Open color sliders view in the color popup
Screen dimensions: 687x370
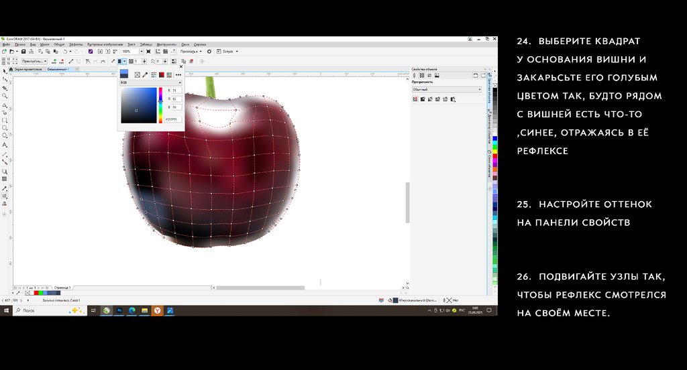(154, 75)
